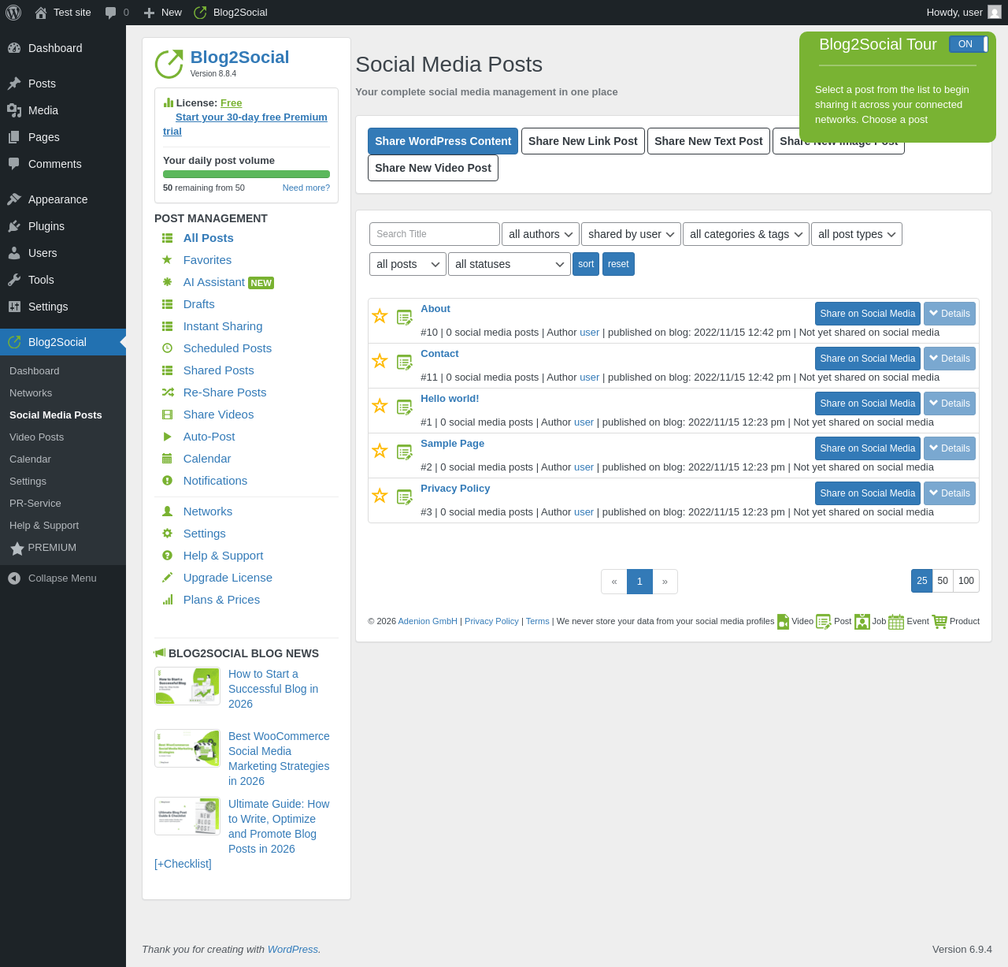
Task: Expand Details for the Privacy Policy post
Action: coord(950,493)
